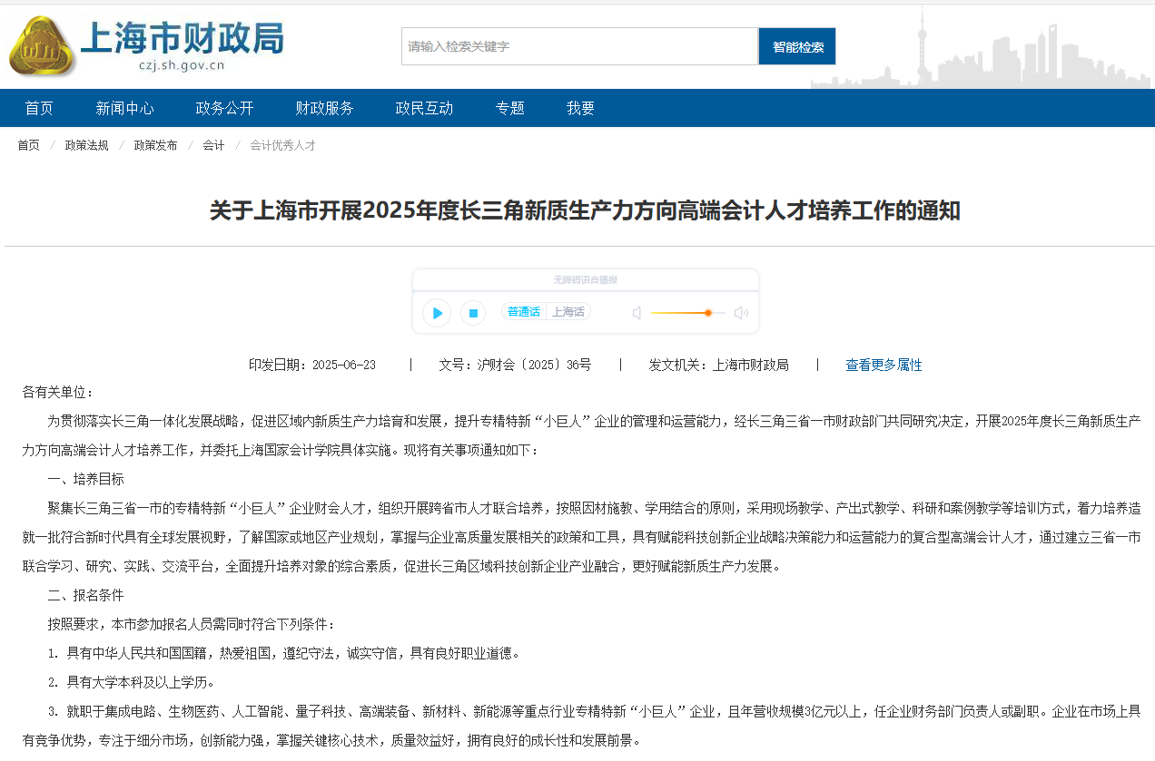
Task: Open the 首页 navigation menu item
Action: (x=39, y=108)
